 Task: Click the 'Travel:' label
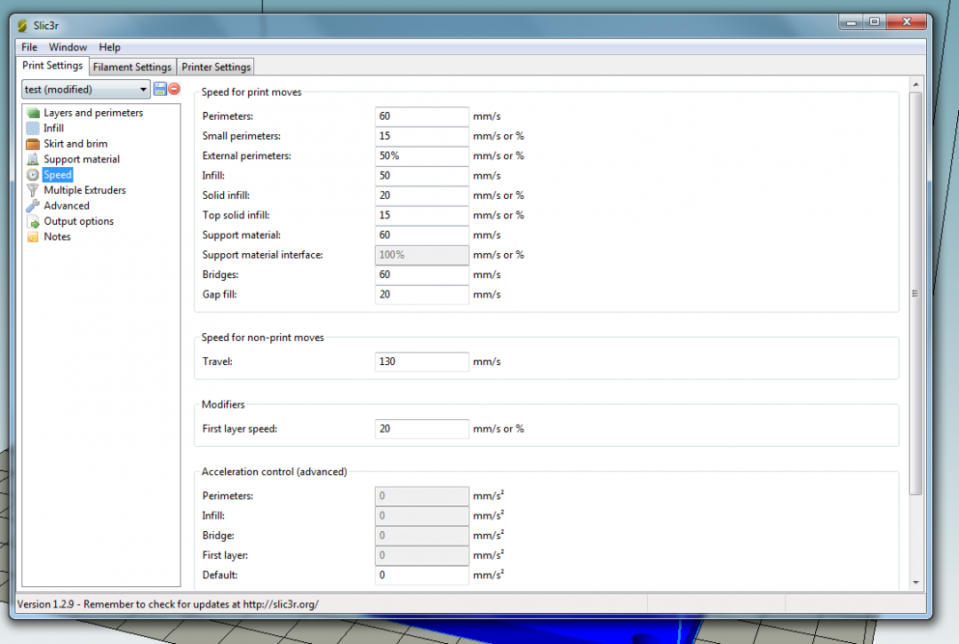[218, 362]
